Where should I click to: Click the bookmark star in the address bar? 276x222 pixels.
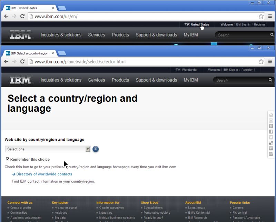[x=261, y=61]
